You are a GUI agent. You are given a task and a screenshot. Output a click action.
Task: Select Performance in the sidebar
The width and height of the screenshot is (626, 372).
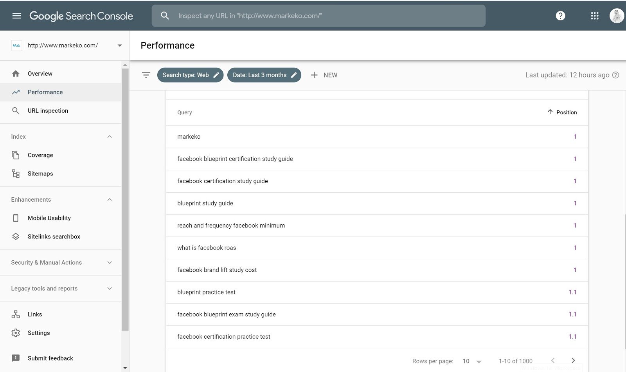tap(61, 92)
